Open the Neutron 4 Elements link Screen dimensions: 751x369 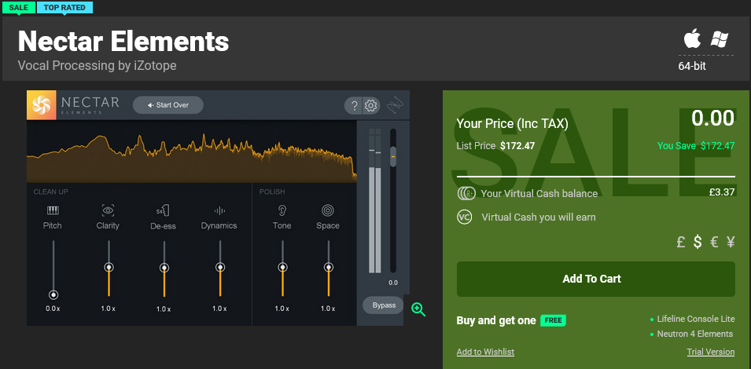pos(695,334)
